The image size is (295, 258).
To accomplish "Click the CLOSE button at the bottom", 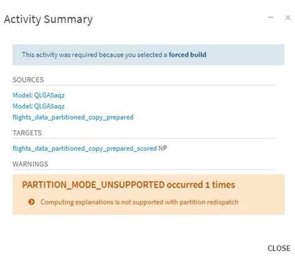I will tap(279, 248).
